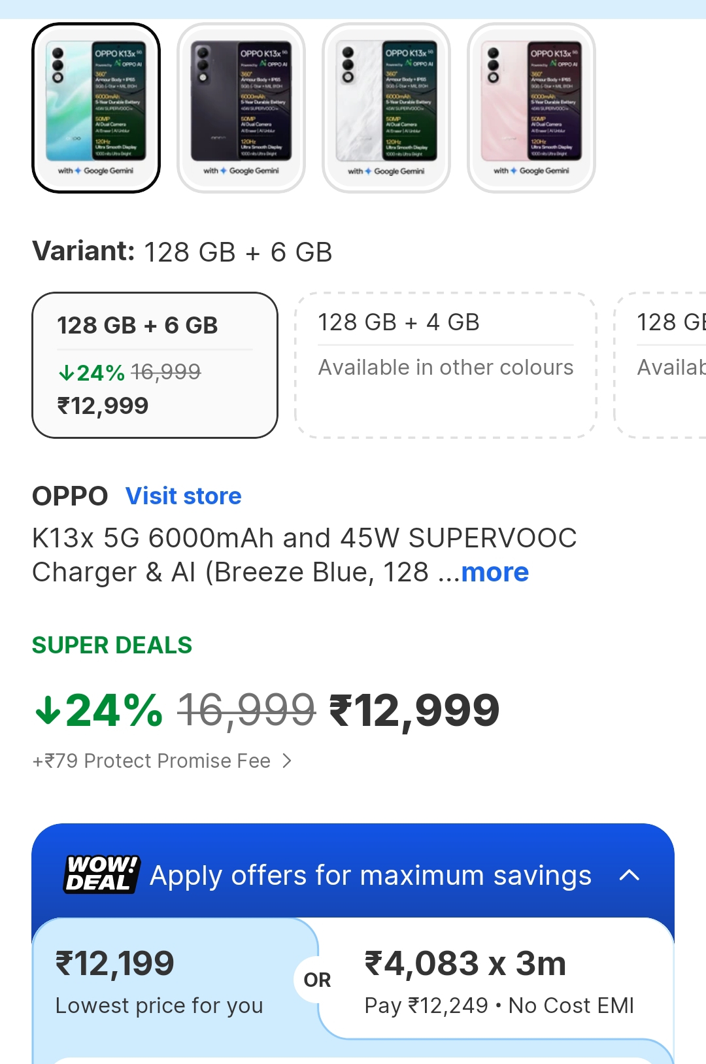
Task: Tap the +₹79 Protect Promise Fee text
Action: coord(152,761)
